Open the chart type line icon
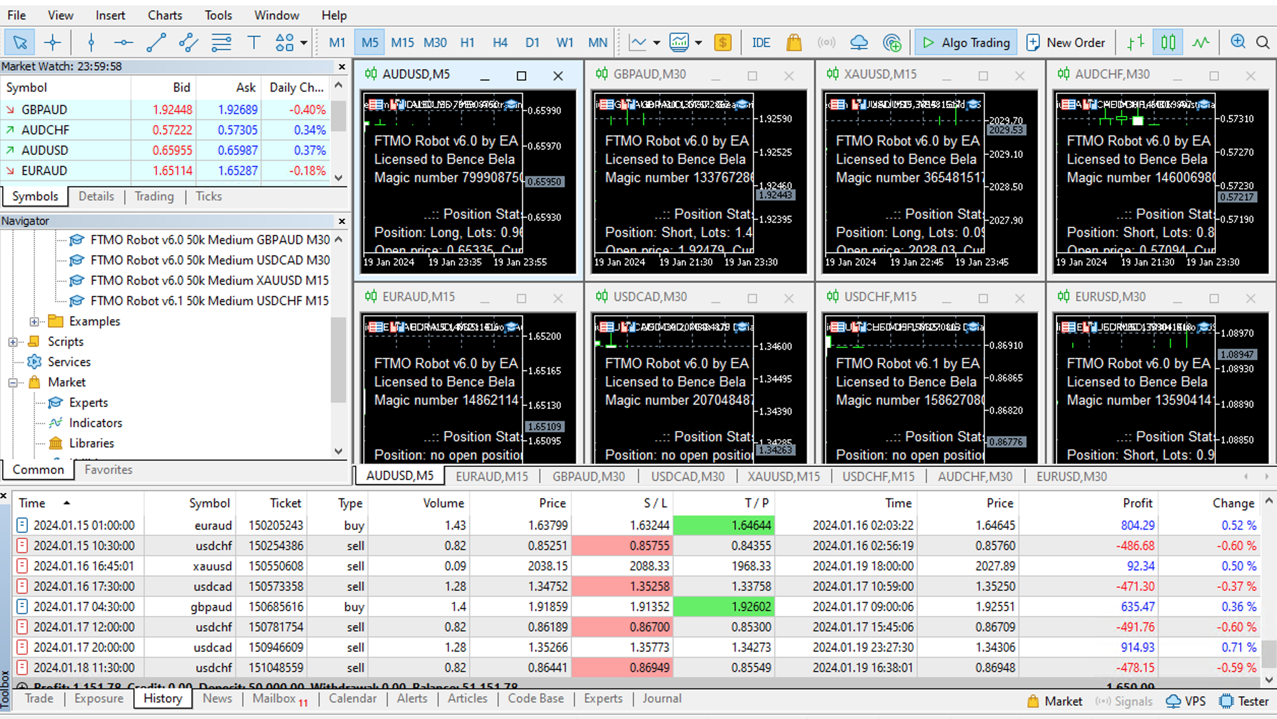1277x719 pixels. pos(638,43)
